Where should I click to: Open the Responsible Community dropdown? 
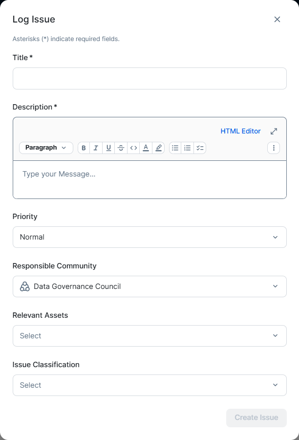pyautogui.click(x=149, y=286)
